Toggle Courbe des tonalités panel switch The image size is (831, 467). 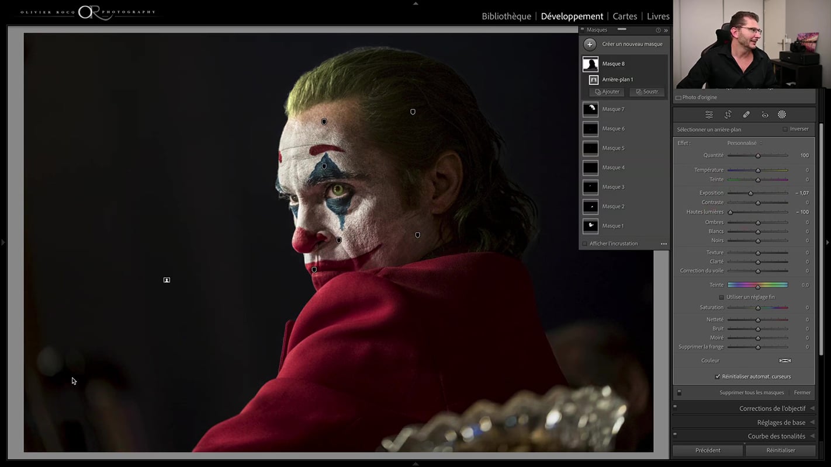coord(675,434)
